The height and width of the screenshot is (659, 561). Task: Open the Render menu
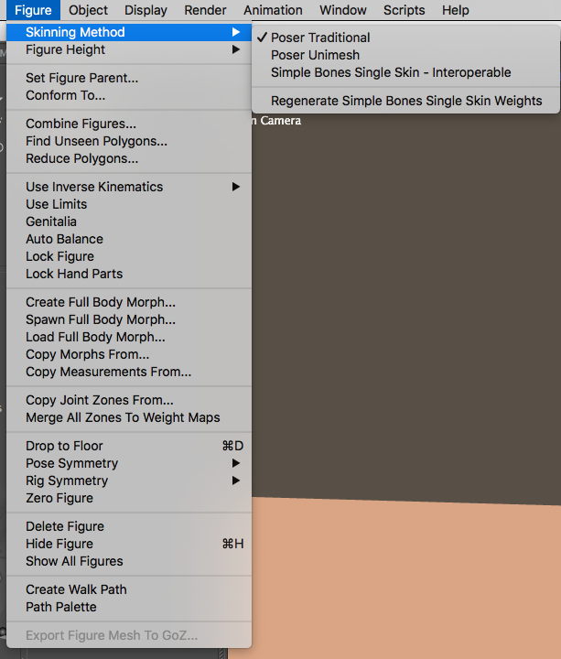pos(205,10)
